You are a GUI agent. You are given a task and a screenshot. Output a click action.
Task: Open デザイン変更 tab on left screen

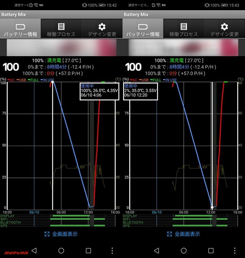[102, 29]
